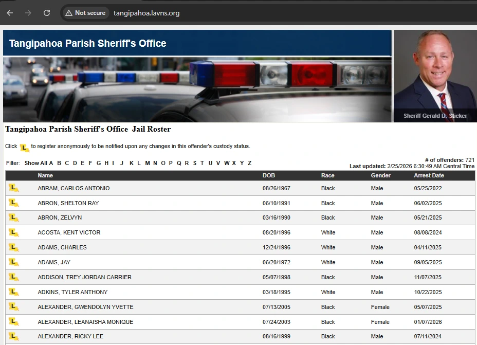Filter roster by letter Z

(249, 163)
